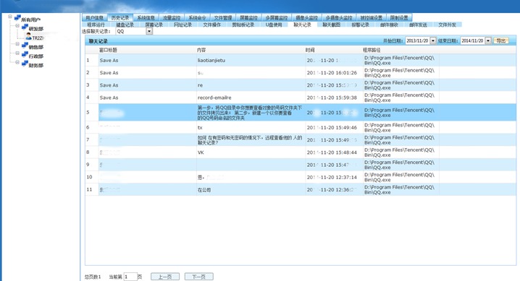Screen dimensions: 520x281
Task: Collapse the 销售部 tree node
Action: tap(17, 44)
